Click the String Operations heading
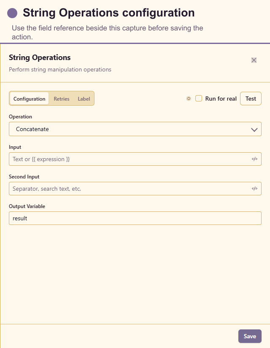Image resolution: width=270 pixels, height=348 pixels. point(40,58)
